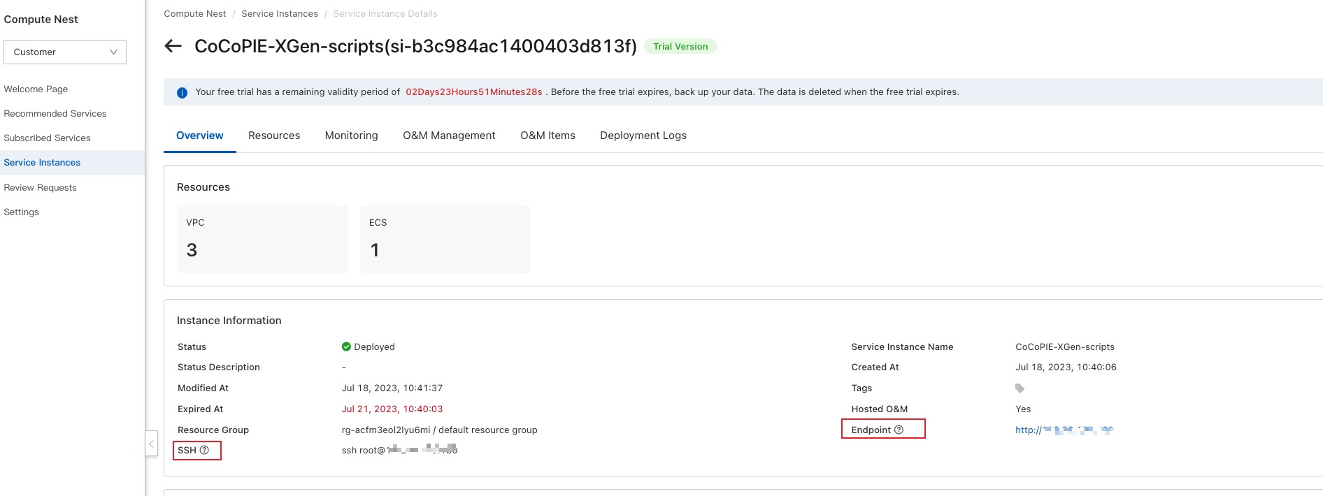Click the Compute Nest sidebar title
1323x496 pixels.
tap(41, 19)
